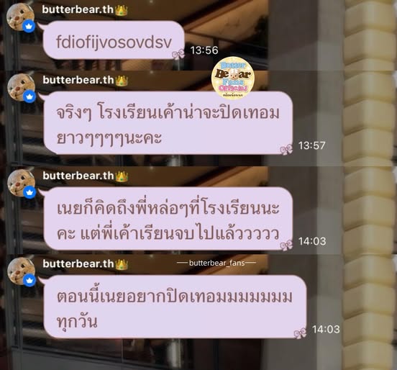Select the fdiofijvosovdsv message bubble
397x370 pixels.
(114, 40)
